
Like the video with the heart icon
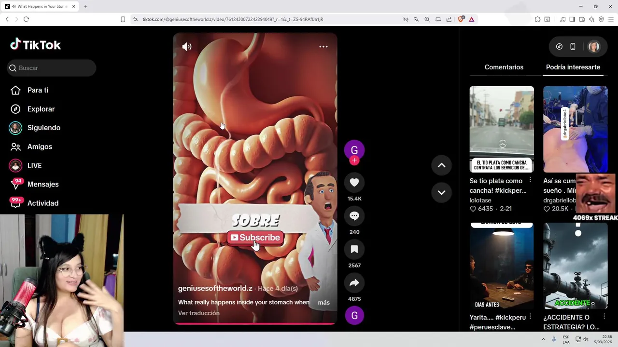(x=354, y=182)
